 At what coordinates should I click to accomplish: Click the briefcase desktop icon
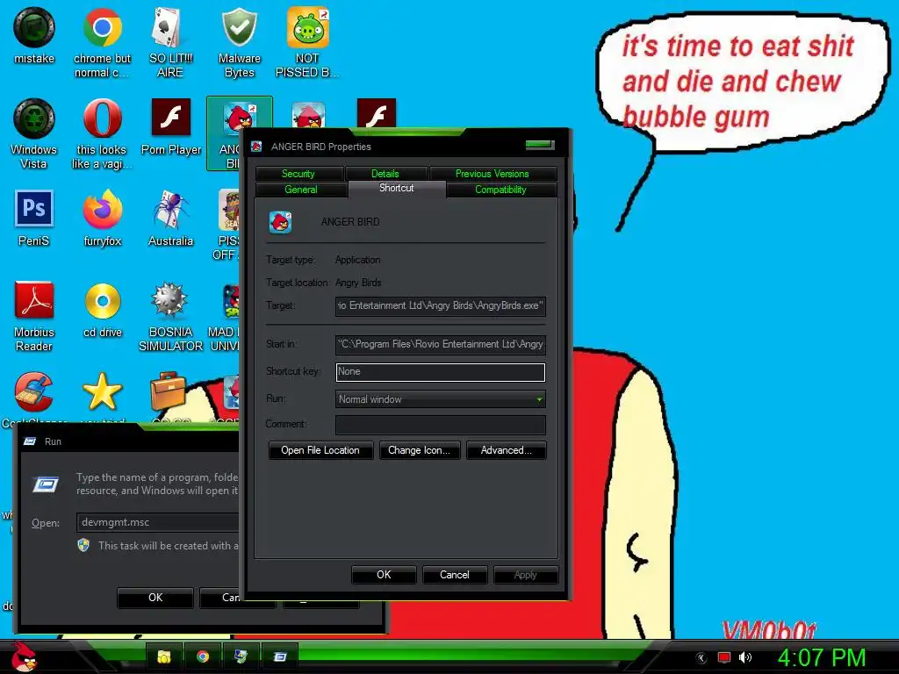168,392
